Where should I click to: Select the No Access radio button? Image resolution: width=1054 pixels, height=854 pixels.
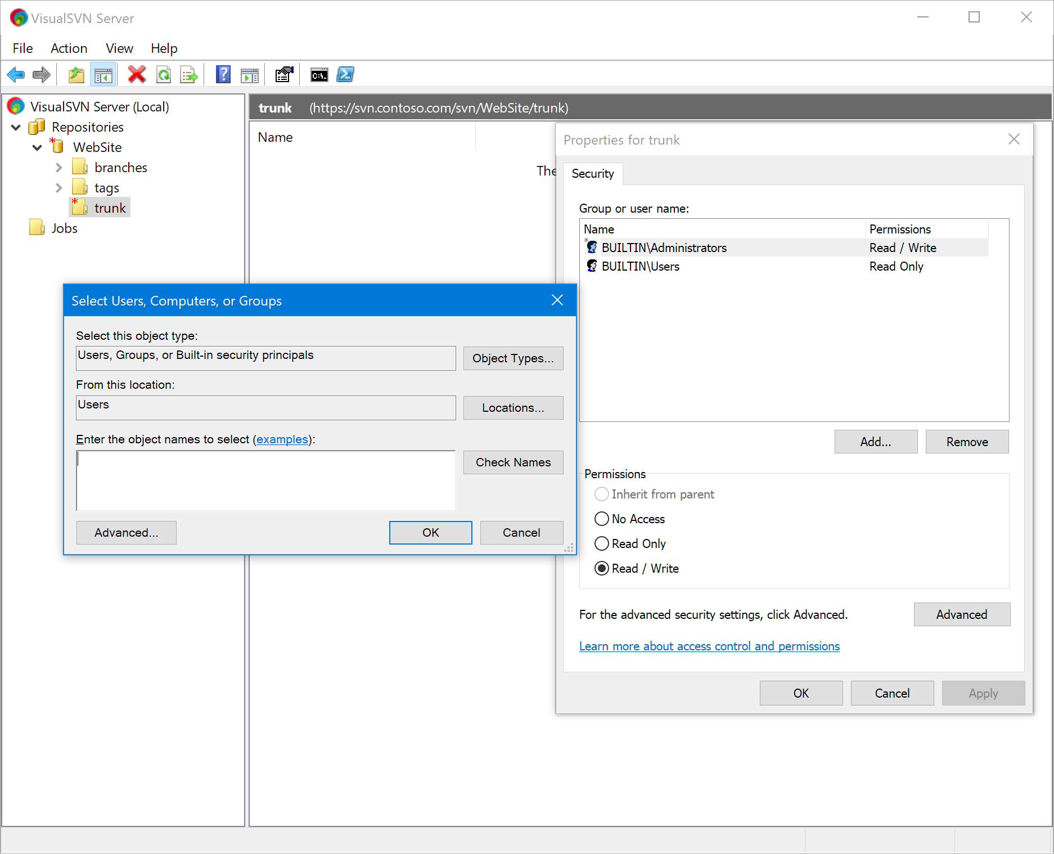click(602, 519)
